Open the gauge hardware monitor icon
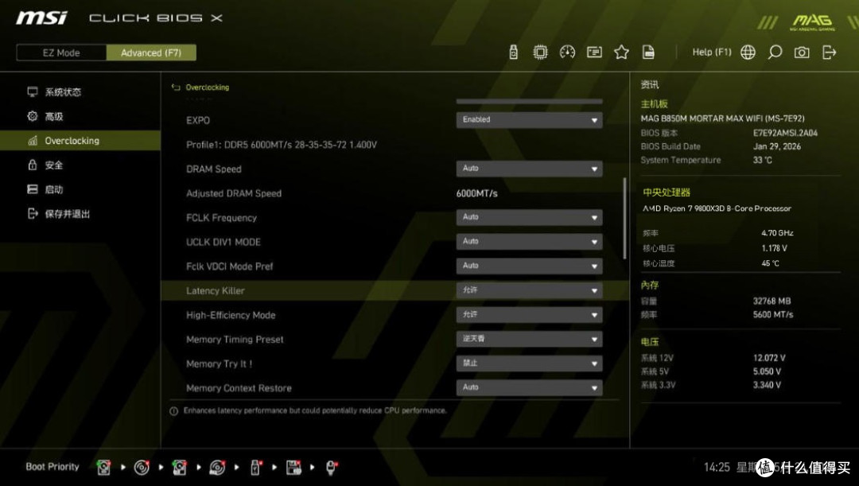 567,52
